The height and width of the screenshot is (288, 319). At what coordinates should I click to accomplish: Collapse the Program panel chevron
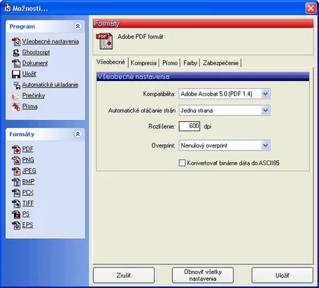tap(78, 27)
